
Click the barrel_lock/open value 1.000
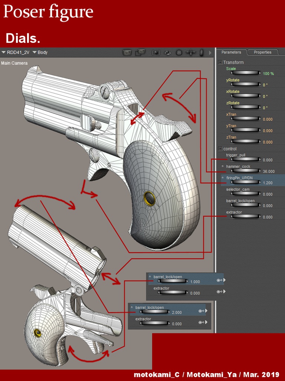pyautogui.click(x=195, y=282)
